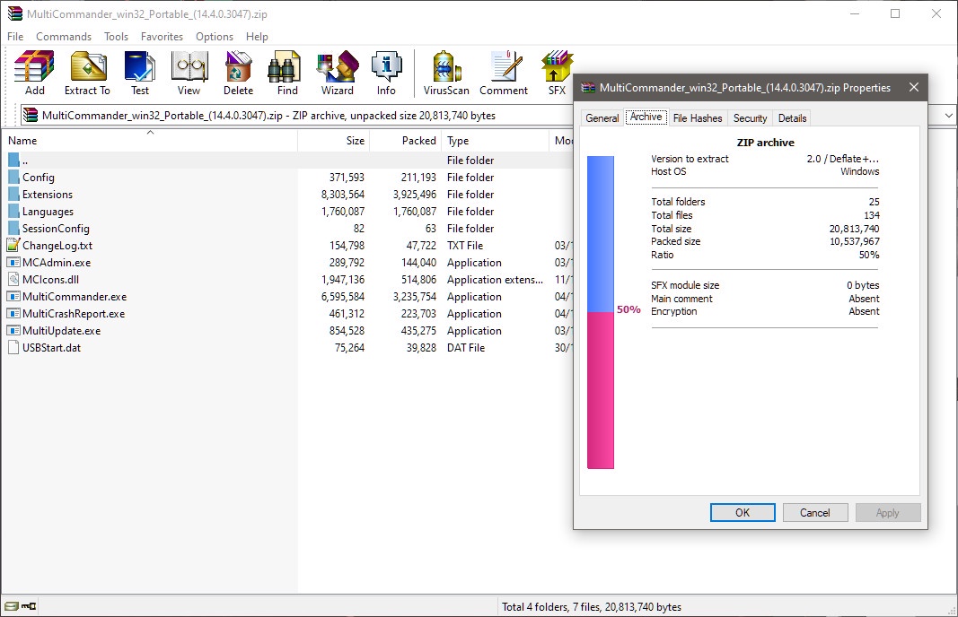Viewport: 958px width, 617px height.
Task: Click the '10,537,967' packed size value
Action: [855, 241]
